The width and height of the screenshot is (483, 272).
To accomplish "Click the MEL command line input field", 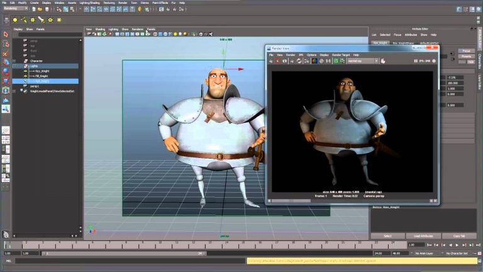I will 131,261.
